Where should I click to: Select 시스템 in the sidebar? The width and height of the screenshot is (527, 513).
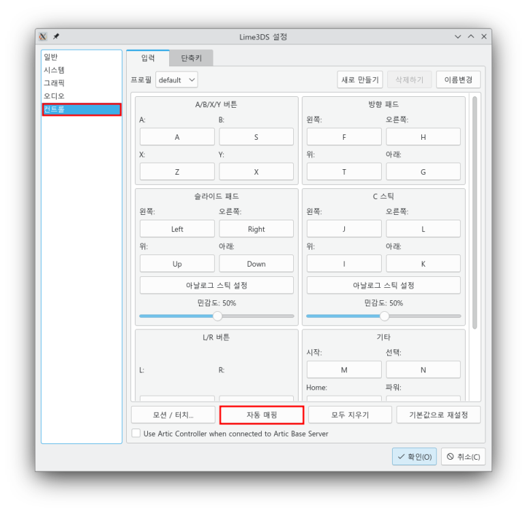coord(81,70)
